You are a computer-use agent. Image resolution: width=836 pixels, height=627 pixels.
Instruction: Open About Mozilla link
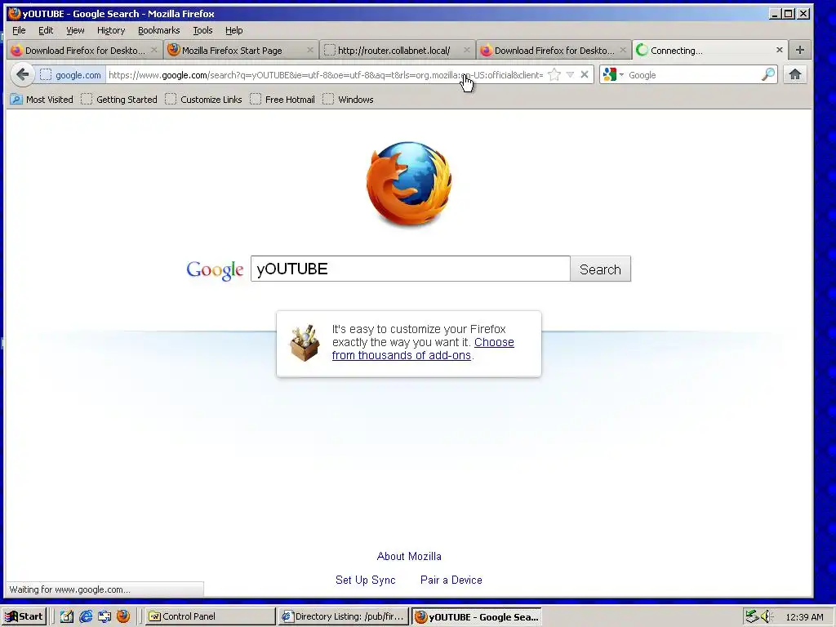409,556
